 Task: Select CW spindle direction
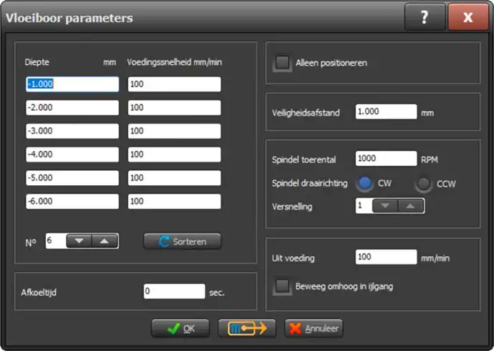(364, 183)
